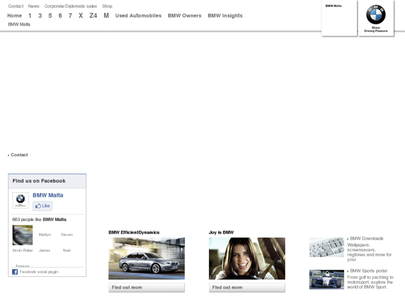
Task: Click Kevin Rober's profile photo
Action: 22,235
